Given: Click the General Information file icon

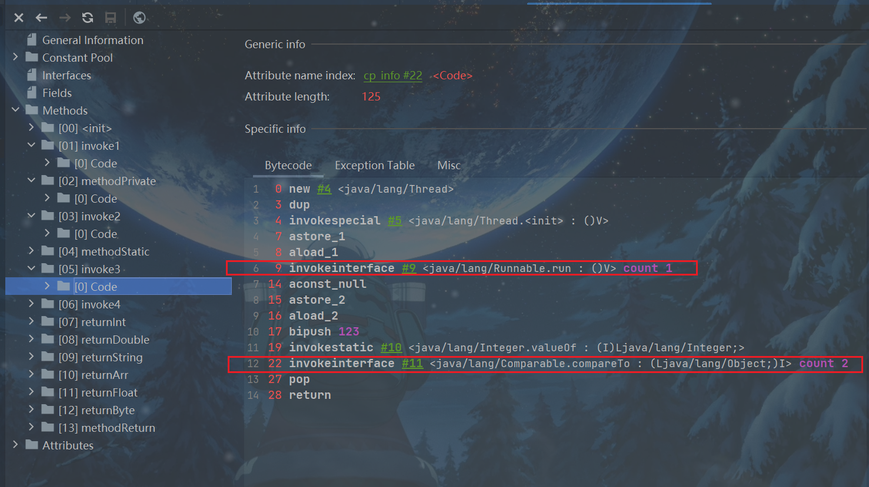Looking at the screenshot, I should (x=32, y=40).
